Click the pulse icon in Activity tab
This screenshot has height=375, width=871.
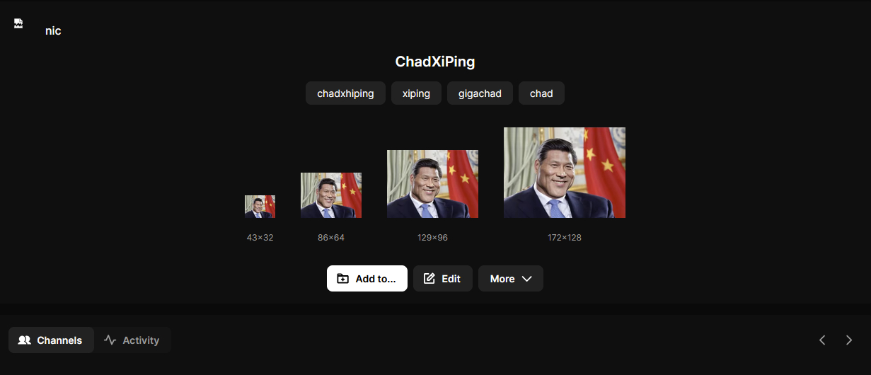[110, 340]
